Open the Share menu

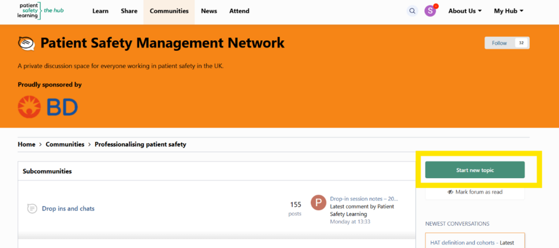[x=129, y=11]
